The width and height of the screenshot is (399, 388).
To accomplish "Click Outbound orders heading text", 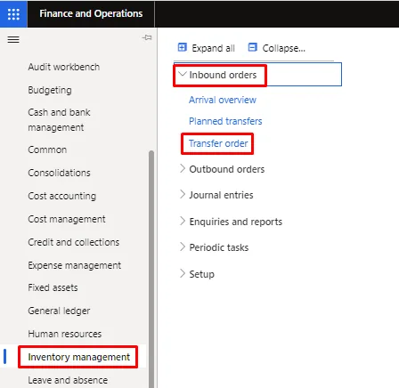I will tap(227, 169).
